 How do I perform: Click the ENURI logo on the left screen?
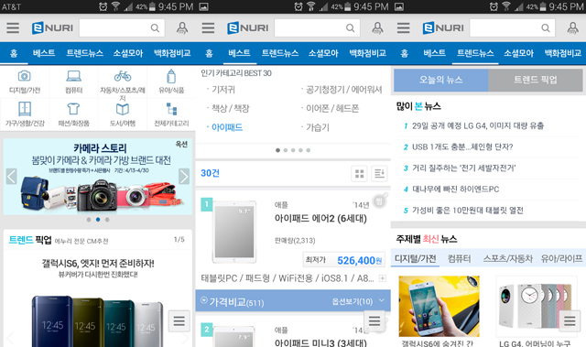tap(52, 28)
